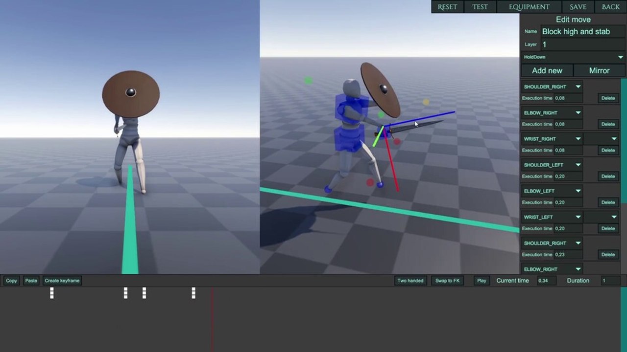This screenshot has height=352, width=627.
Task: Edit ELBOW_LEFT execution time field
Action: pos(568,202)
